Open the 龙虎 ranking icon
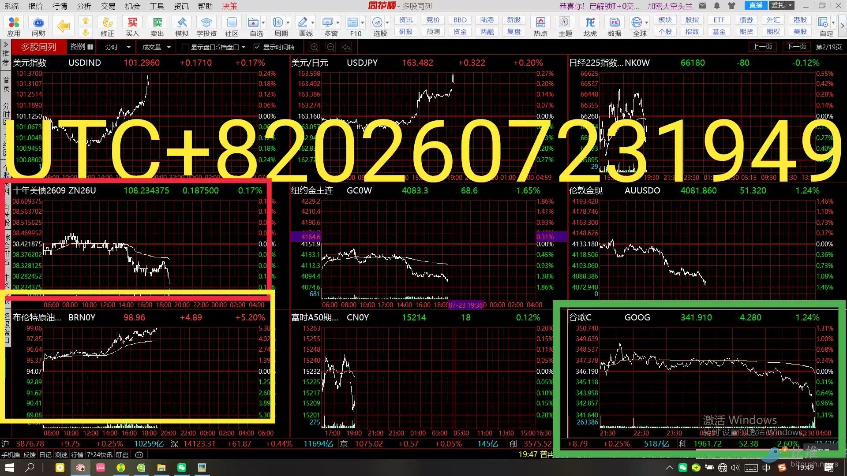Viewport: 847px width, 476px height. point(590,26)
